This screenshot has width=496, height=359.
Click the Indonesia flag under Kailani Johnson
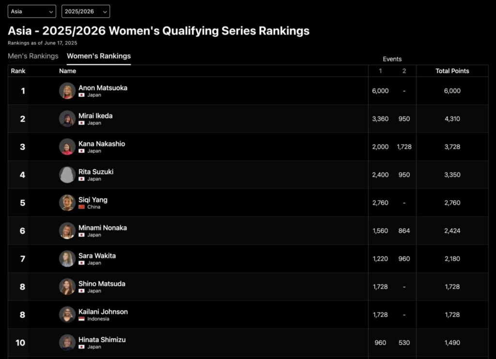coord(81,319)
